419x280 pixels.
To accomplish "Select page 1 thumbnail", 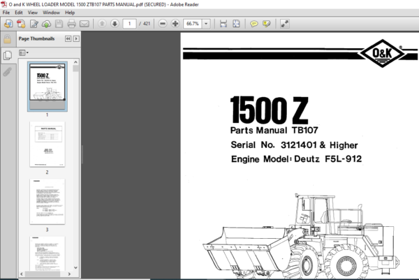I will click(47, 86).
